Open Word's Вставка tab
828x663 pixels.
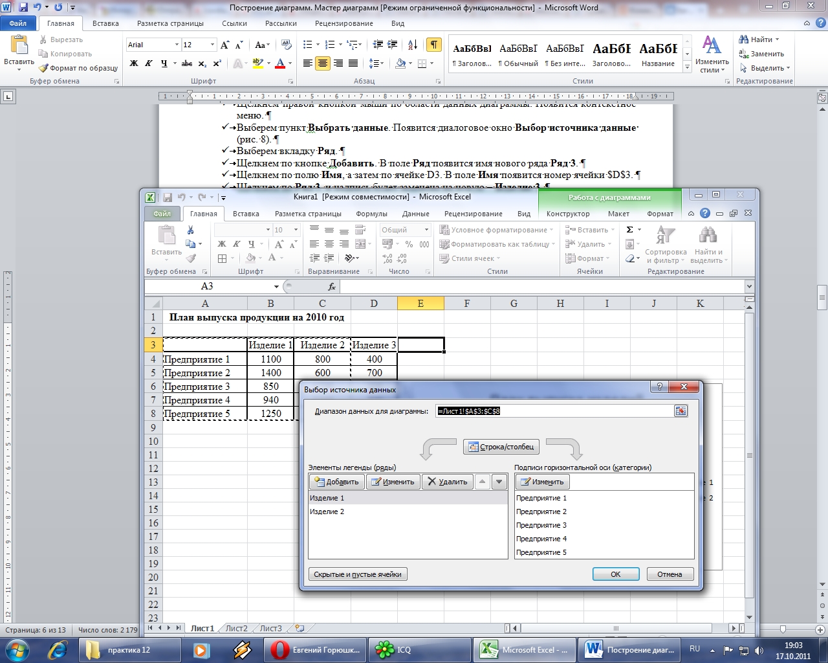pos(105,23)
